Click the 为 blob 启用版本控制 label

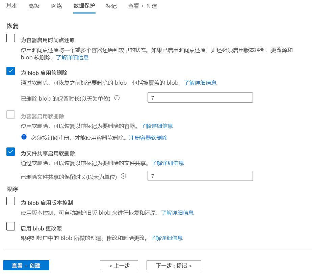point(47,203)
